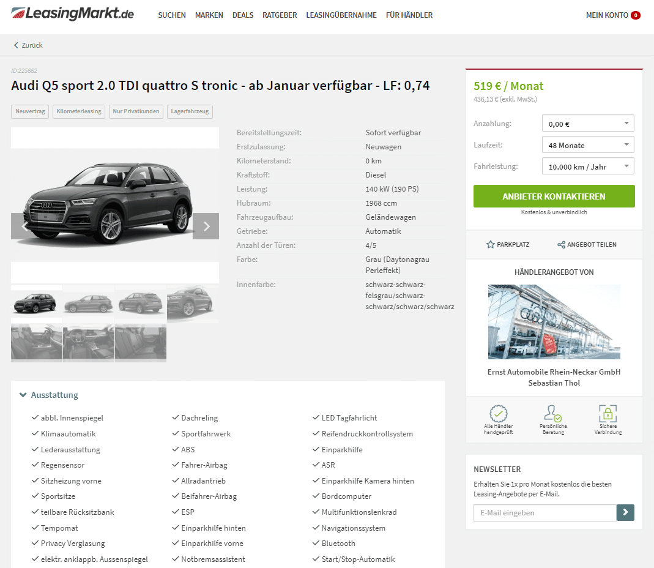The image size is (654, 568).
Task: Save the offer to Parkplatz
Action: click(x=508, y=245)
